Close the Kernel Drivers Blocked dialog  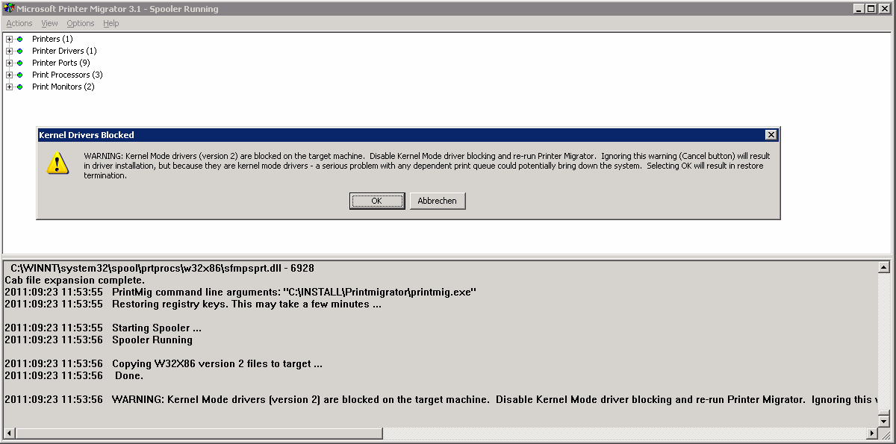[x=771, y=135]
